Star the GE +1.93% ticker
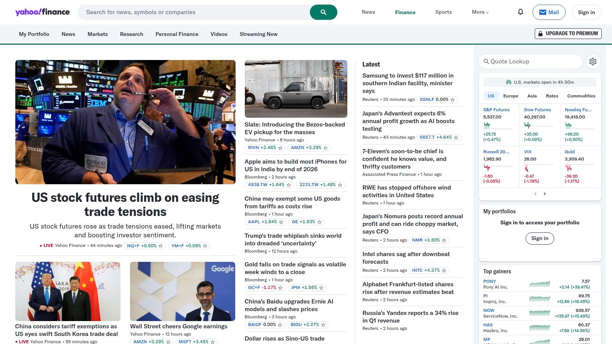Viewport: 612px width, 344px height. click(319, 222)
